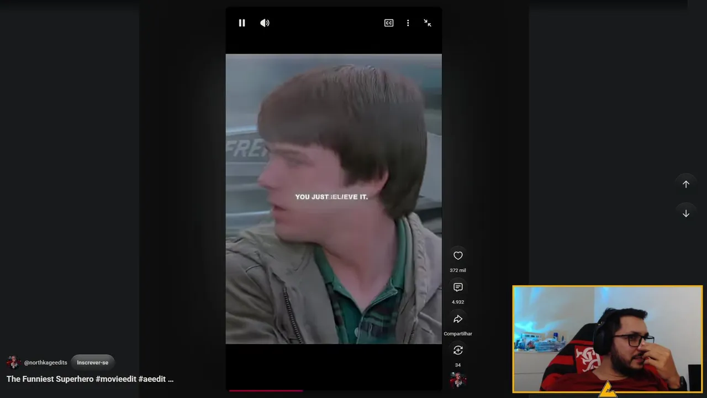The height and width of the screenshot is (398, 707).
Task: Click the '4.932' comments count
Action: pyautogui.click(x=458, y=302)
